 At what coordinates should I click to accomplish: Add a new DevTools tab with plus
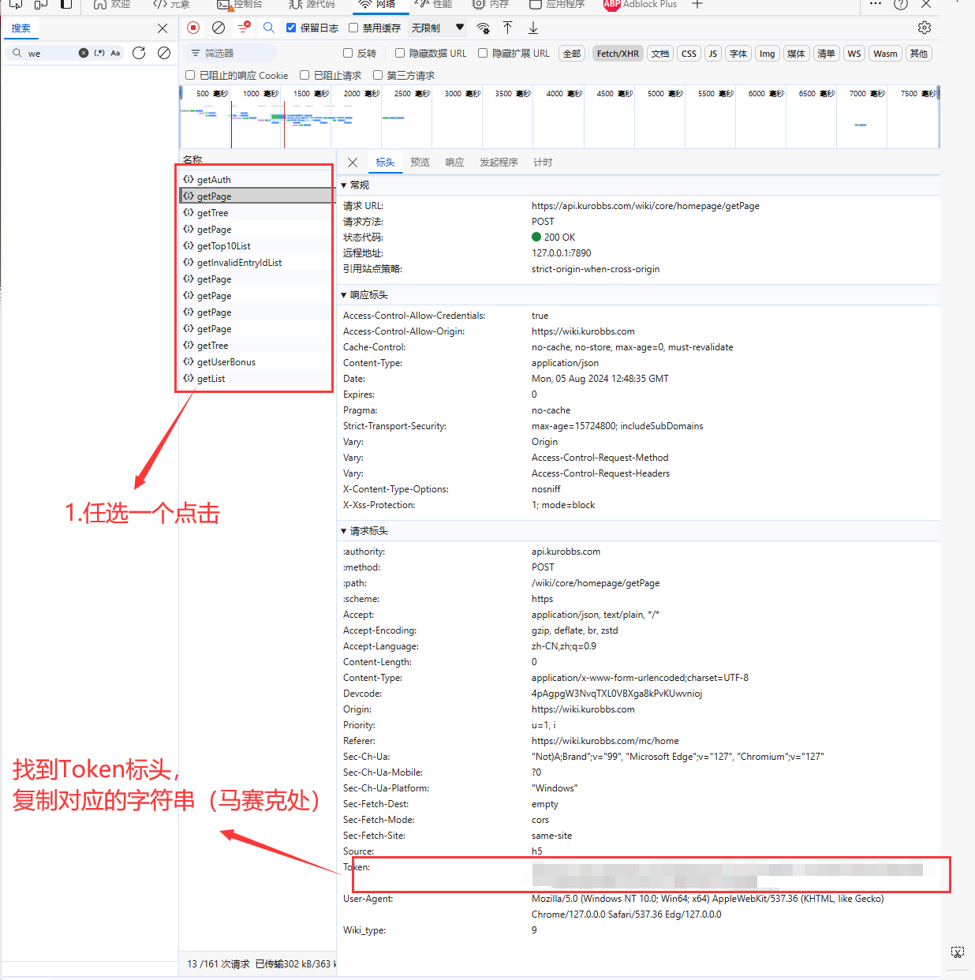(697, 4)
